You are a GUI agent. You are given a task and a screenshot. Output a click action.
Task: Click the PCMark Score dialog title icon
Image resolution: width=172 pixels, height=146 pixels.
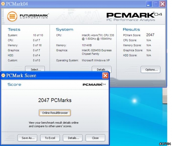[3, 75]
